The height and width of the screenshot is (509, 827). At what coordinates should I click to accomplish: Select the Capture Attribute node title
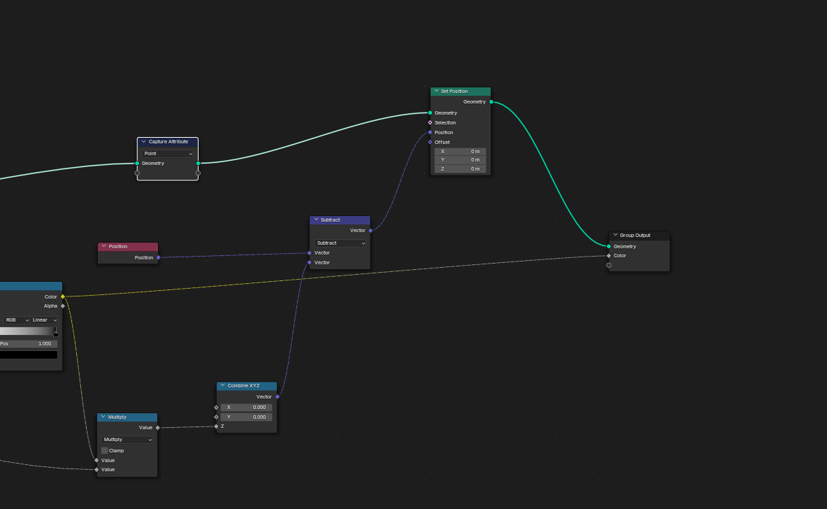tap(168, 142)
